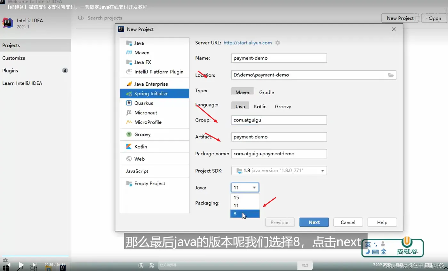The width and height of the screenshot is (448, 271).
Task: Select the Java project type icon
Action: click(x=129, y=43)
